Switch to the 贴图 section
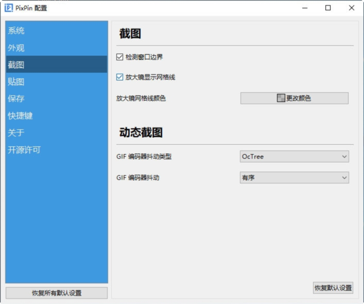This screenshot has width=364, height=304. (56, 81)
